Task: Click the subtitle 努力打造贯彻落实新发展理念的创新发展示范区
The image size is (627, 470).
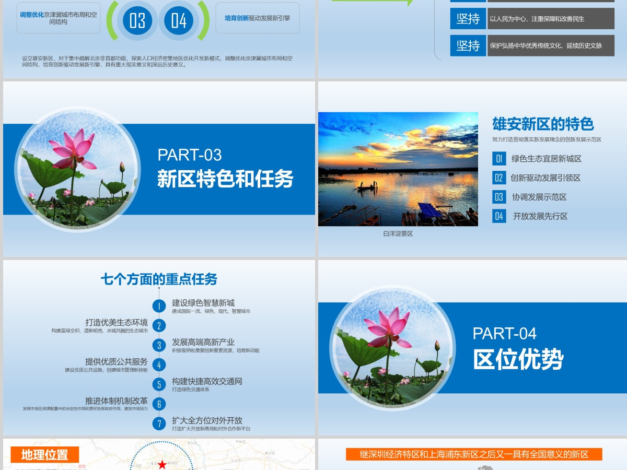Action: (547, 139)
